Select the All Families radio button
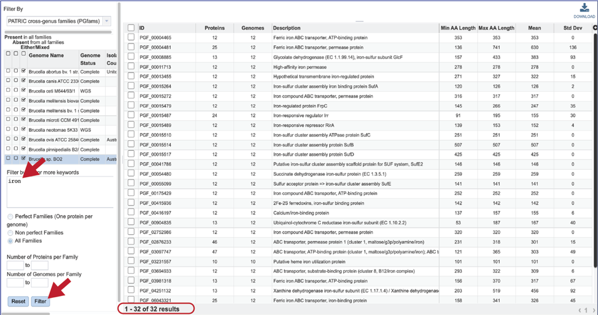Screen dimensions: 598x315 pyautogui.click(x=10, y=241)
